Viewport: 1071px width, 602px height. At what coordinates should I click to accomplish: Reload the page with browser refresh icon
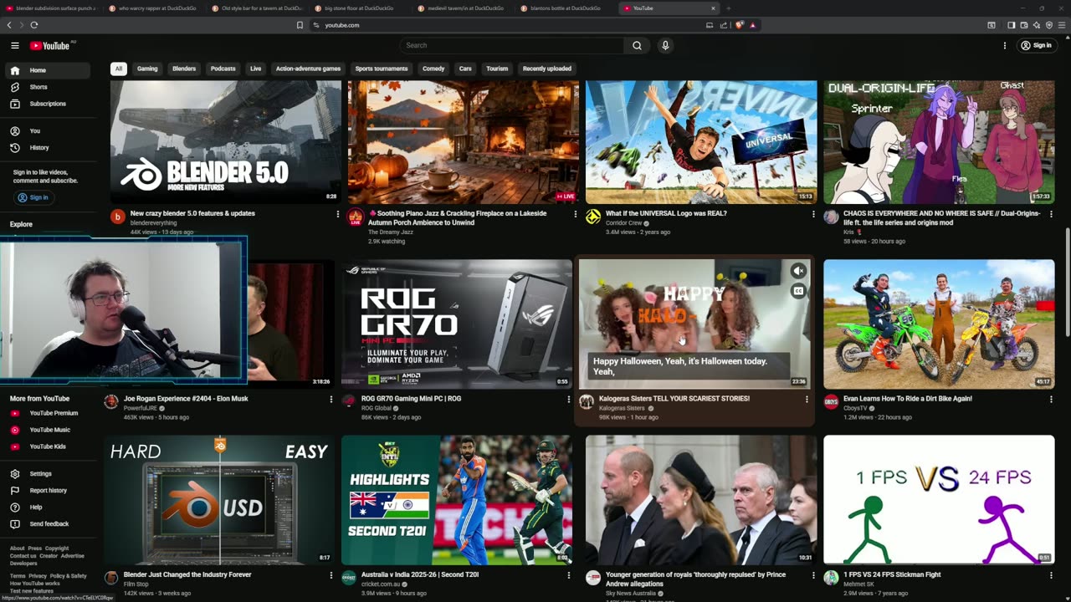34,25
